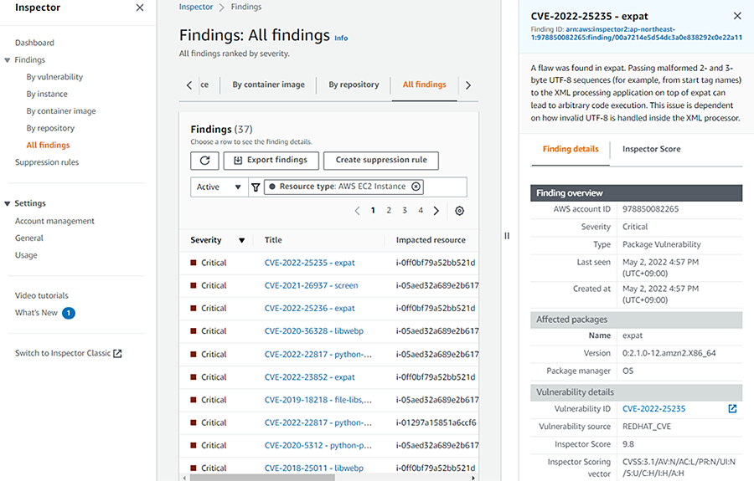This screenshot has height=481, width=754.
Task: Open Video tutorials link
Action: click(42, 295)
